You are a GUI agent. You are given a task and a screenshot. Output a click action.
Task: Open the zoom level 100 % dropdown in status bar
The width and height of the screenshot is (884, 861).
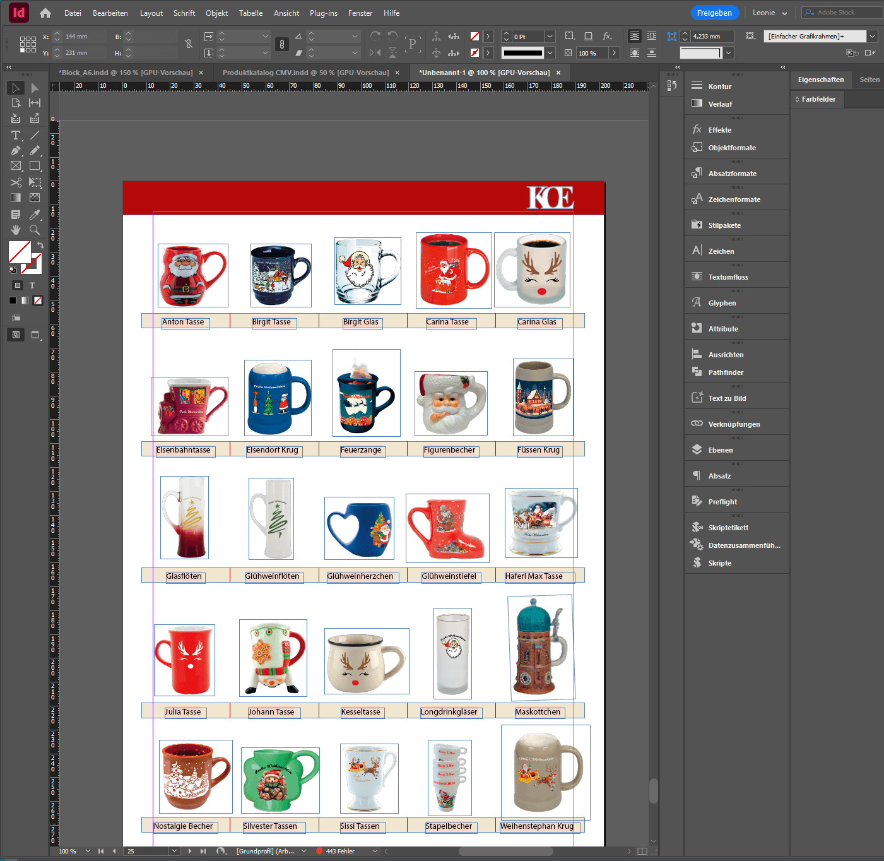click(x=88, y=851)
